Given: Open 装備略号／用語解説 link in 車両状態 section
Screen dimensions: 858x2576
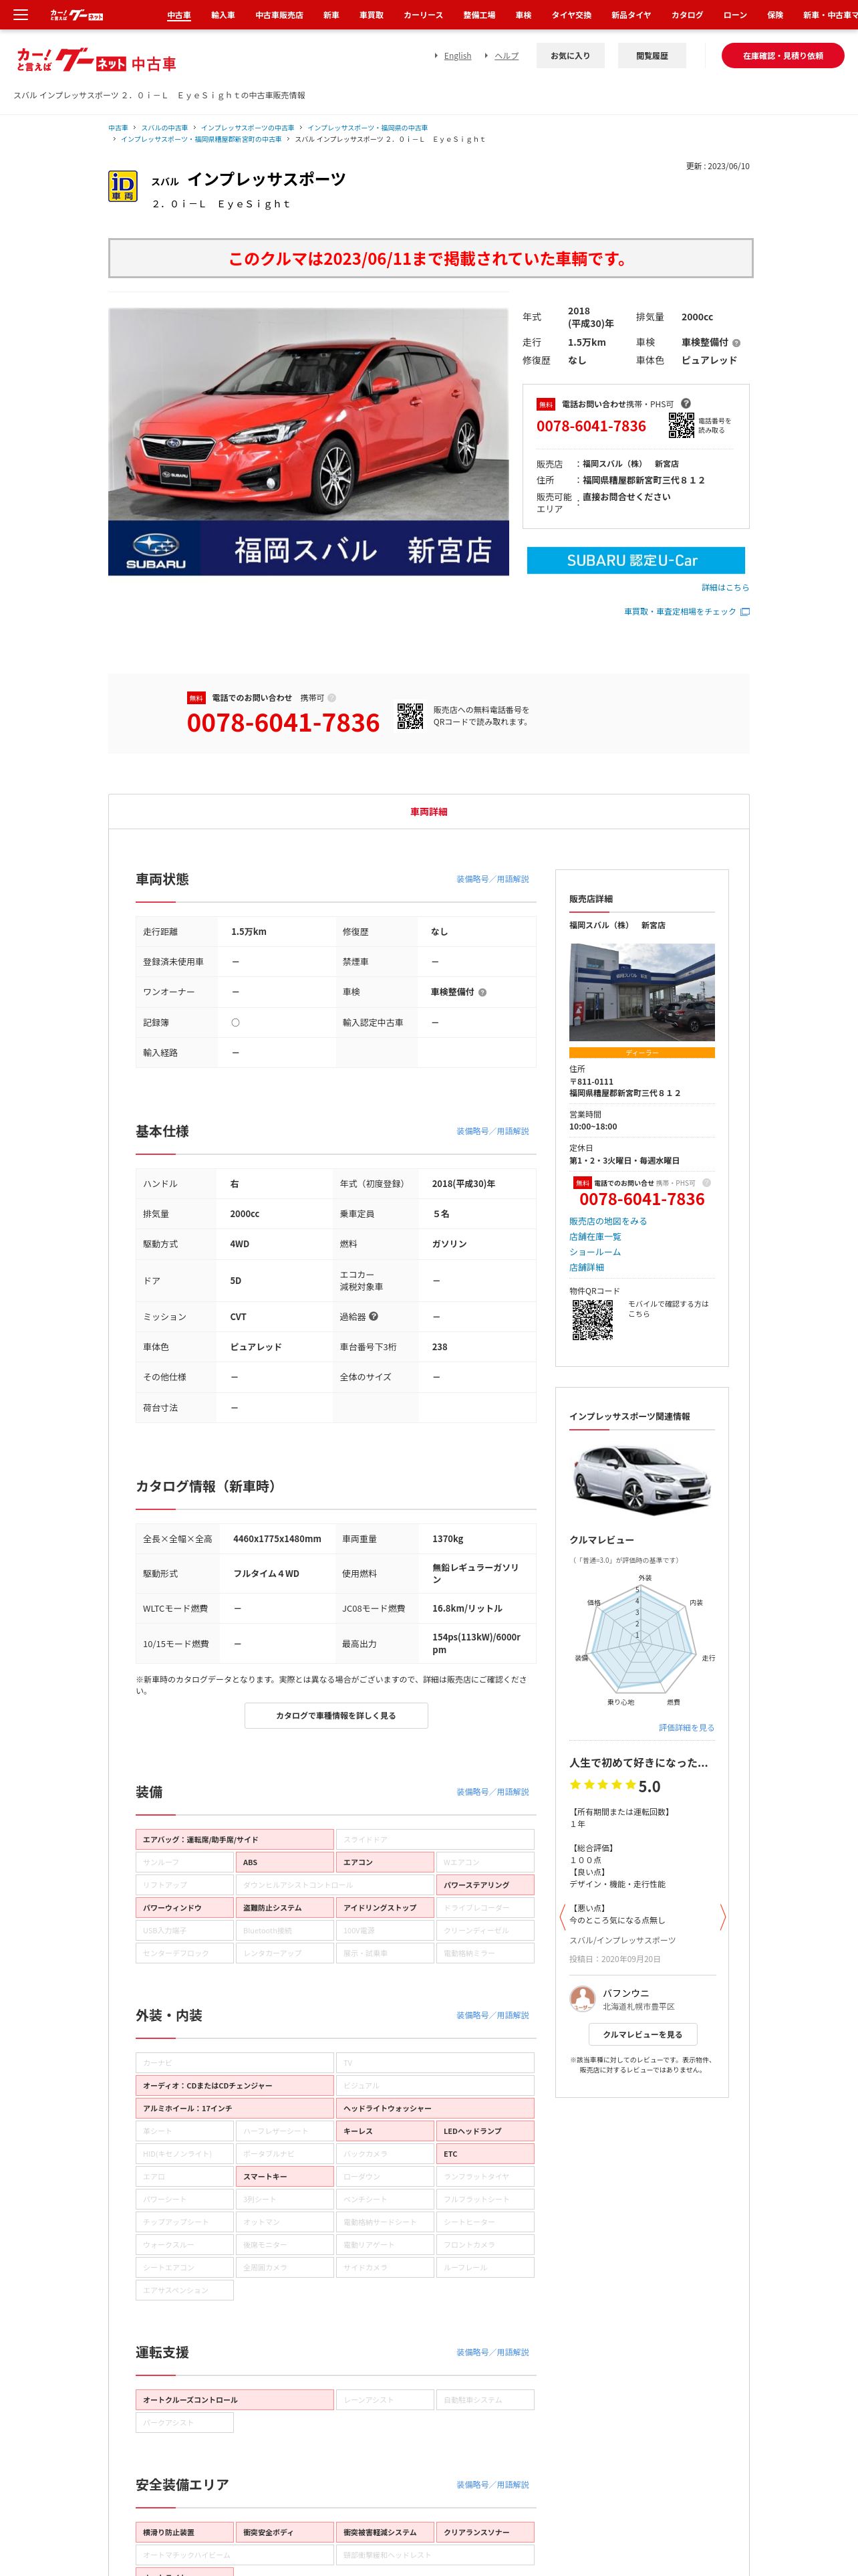Looking at the screenshot, I should pos(492,879).
